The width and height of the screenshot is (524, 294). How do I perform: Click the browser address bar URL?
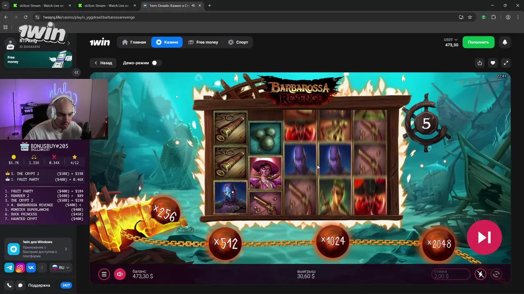point(88,17)
